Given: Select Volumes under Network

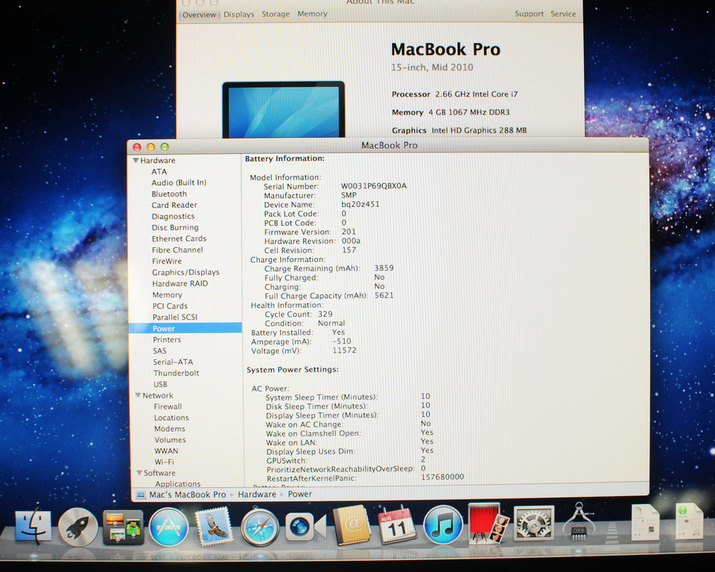Looking at the screenshot, I should [170, 439].
